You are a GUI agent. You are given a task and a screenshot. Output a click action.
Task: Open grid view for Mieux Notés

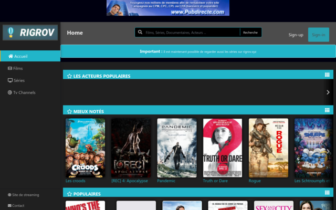pos(327,110)
